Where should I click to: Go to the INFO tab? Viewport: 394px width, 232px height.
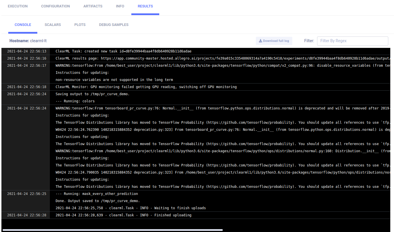coord(120,6)
